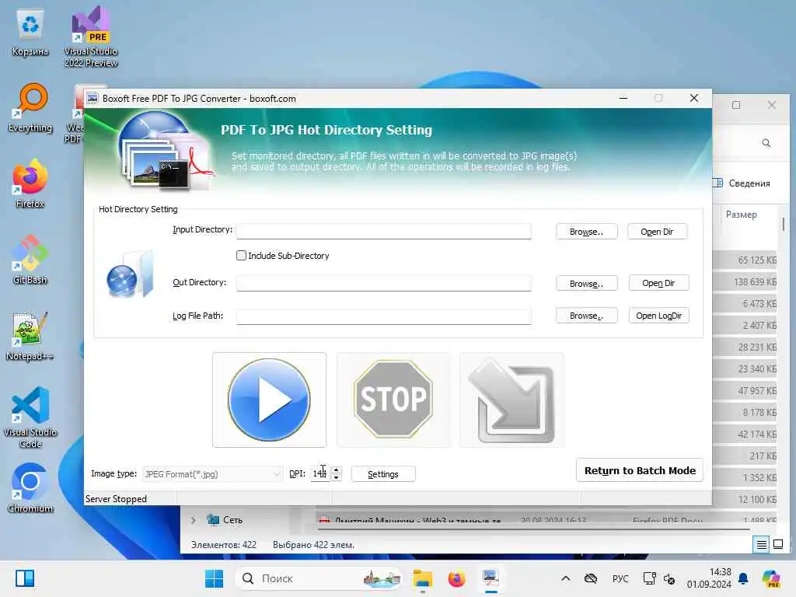Click the Boxoft converter title bar icon

pos(92,98)
